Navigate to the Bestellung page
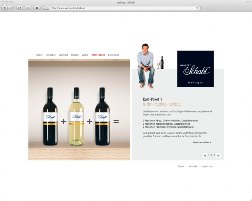252x201 pixels. pyautogui.click(x=114, y=55)
